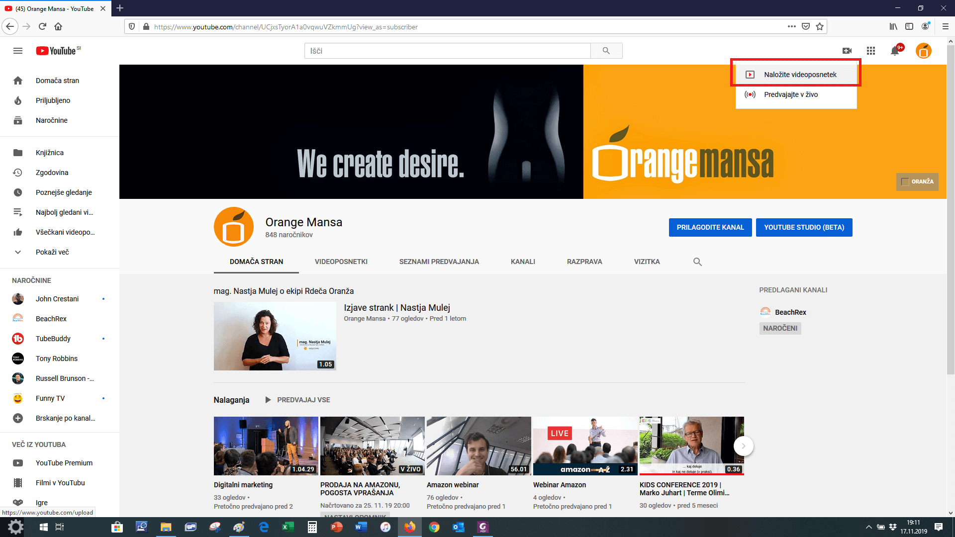Open the YouTube hamburger guide menu
The width and height of the screenshot is (955, 537).
[18, 51]
